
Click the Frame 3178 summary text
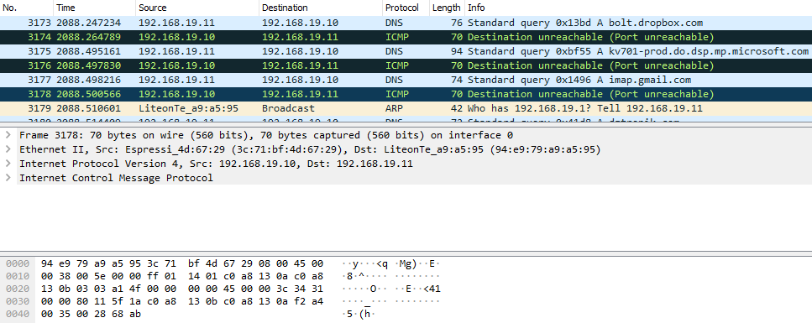click(265, 136)
